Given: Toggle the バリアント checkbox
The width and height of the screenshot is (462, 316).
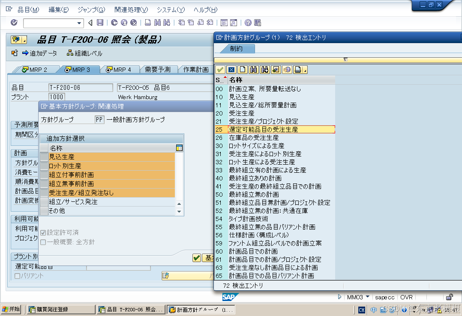Looking at the screenshot, I should point(18,276).
